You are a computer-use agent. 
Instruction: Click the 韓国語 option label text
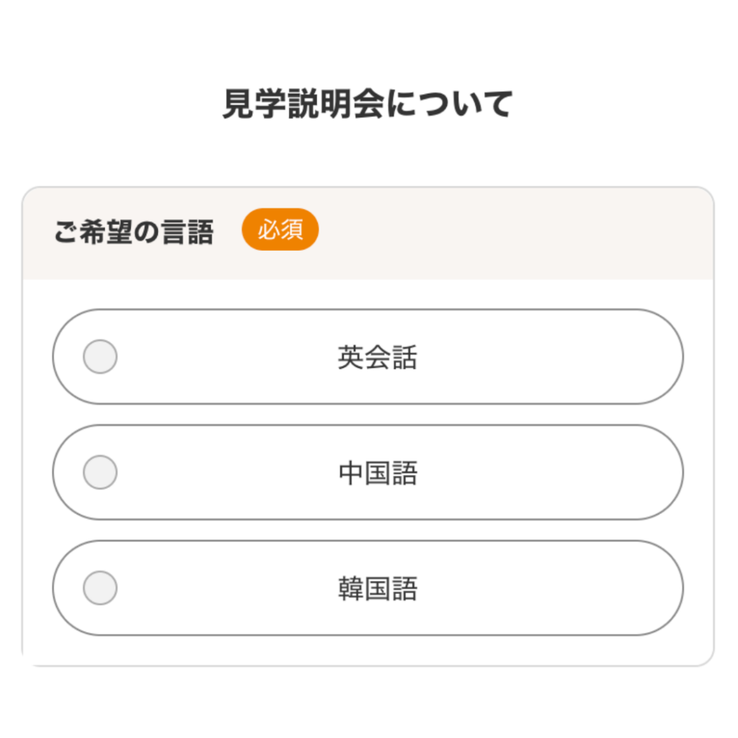coord(378,589)
